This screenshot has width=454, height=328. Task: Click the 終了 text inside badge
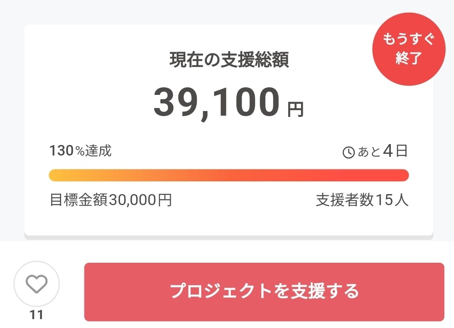[x=408, y=58]
